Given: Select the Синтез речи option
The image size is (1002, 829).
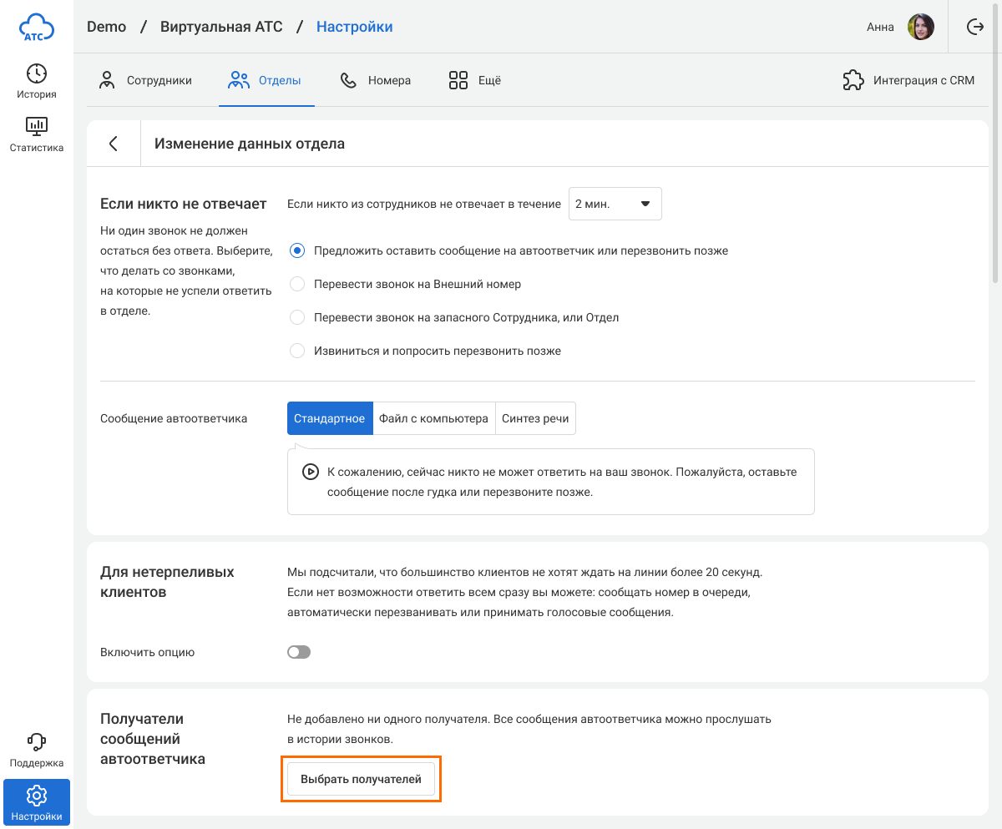Looking at the screenshot, I should [535, 418].
